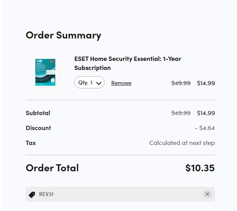Viewport: 237px width, 211px height.
Task: Click the Subtotal label
Action: click(38, 113)
